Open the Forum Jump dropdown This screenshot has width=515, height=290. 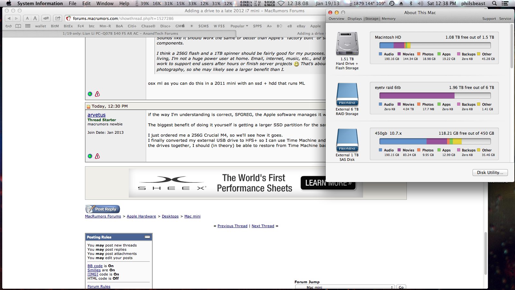pos(345,287)
